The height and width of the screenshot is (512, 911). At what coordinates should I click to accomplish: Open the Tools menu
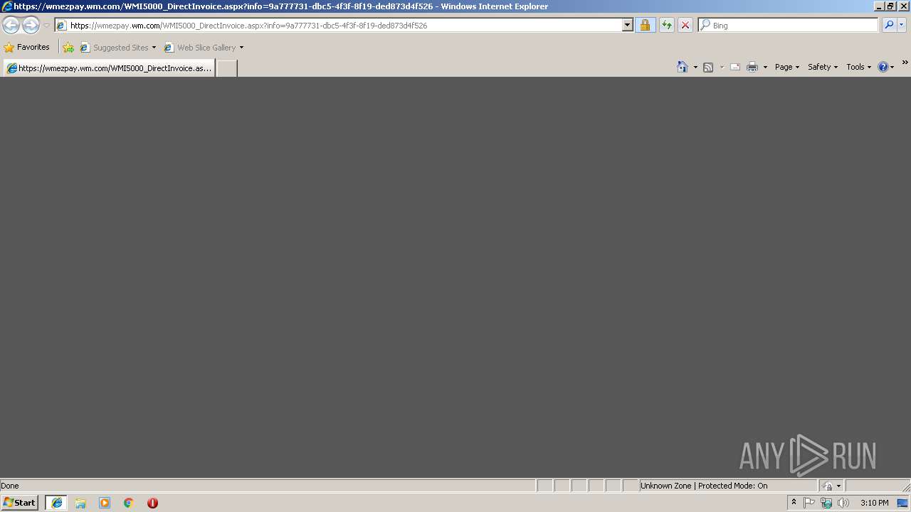[x=859, y=67]
